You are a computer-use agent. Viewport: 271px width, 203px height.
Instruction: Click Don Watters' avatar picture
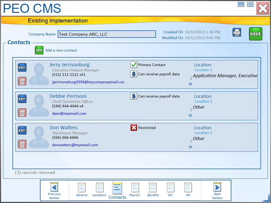pos(39,137)
